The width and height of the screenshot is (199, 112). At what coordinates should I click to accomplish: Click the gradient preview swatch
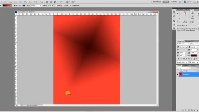[7, 6]
